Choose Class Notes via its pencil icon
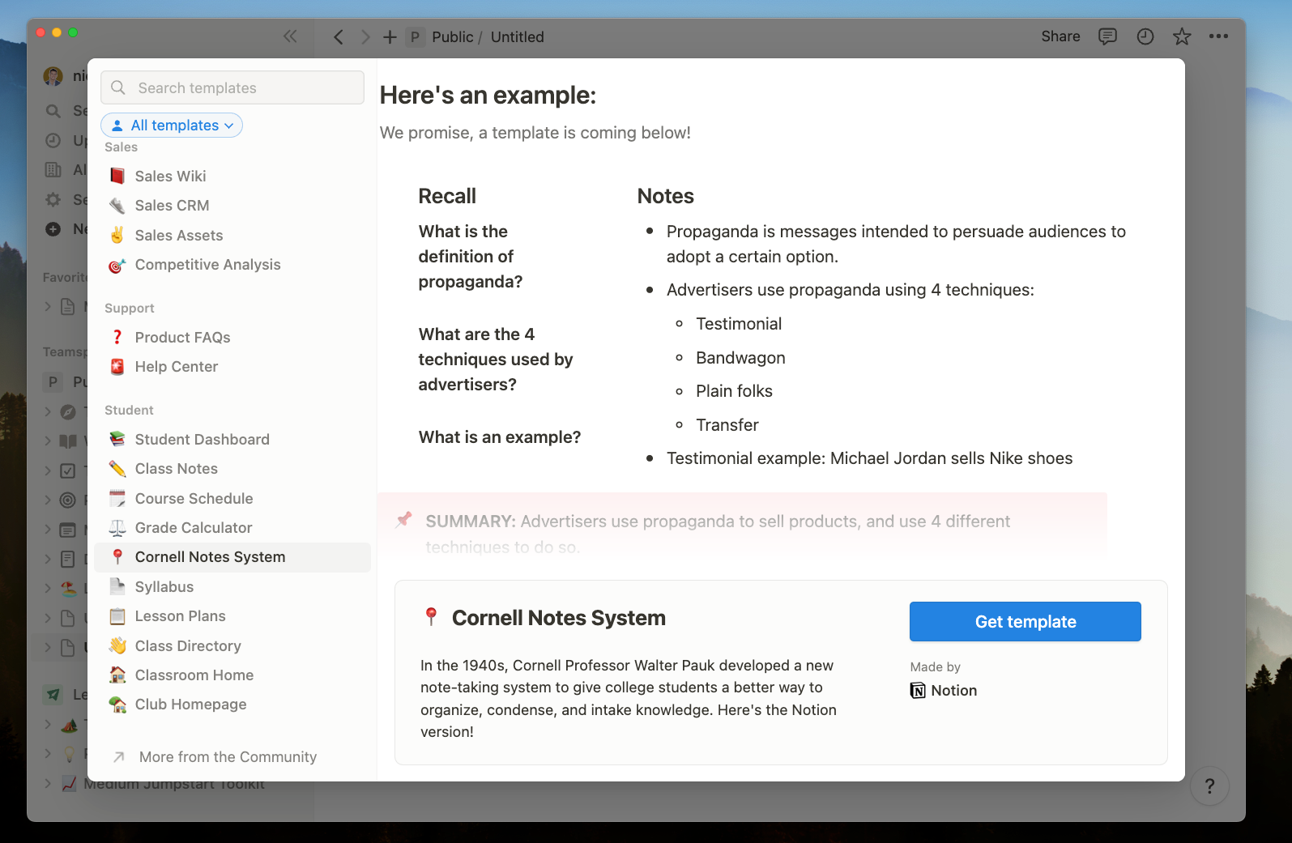The image size is (1292, 843). pyautogui.click(x=117, y=469)
